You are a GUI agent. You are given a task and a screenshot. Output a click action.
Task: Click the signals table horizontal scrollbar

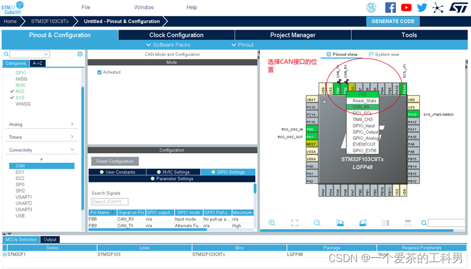click(x=148, y=229)
